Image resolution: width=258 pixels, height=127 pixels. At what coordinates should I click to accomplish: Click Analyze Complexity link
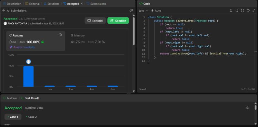(x=22, y=47)
